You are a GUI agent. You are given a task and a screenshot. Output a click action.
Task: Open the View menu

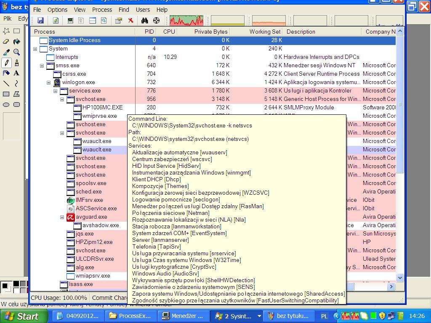[80, 10]
